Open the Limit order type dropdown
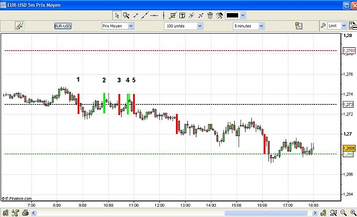The height and width of the screenshot is (217, 357). [x=344, y=26]
